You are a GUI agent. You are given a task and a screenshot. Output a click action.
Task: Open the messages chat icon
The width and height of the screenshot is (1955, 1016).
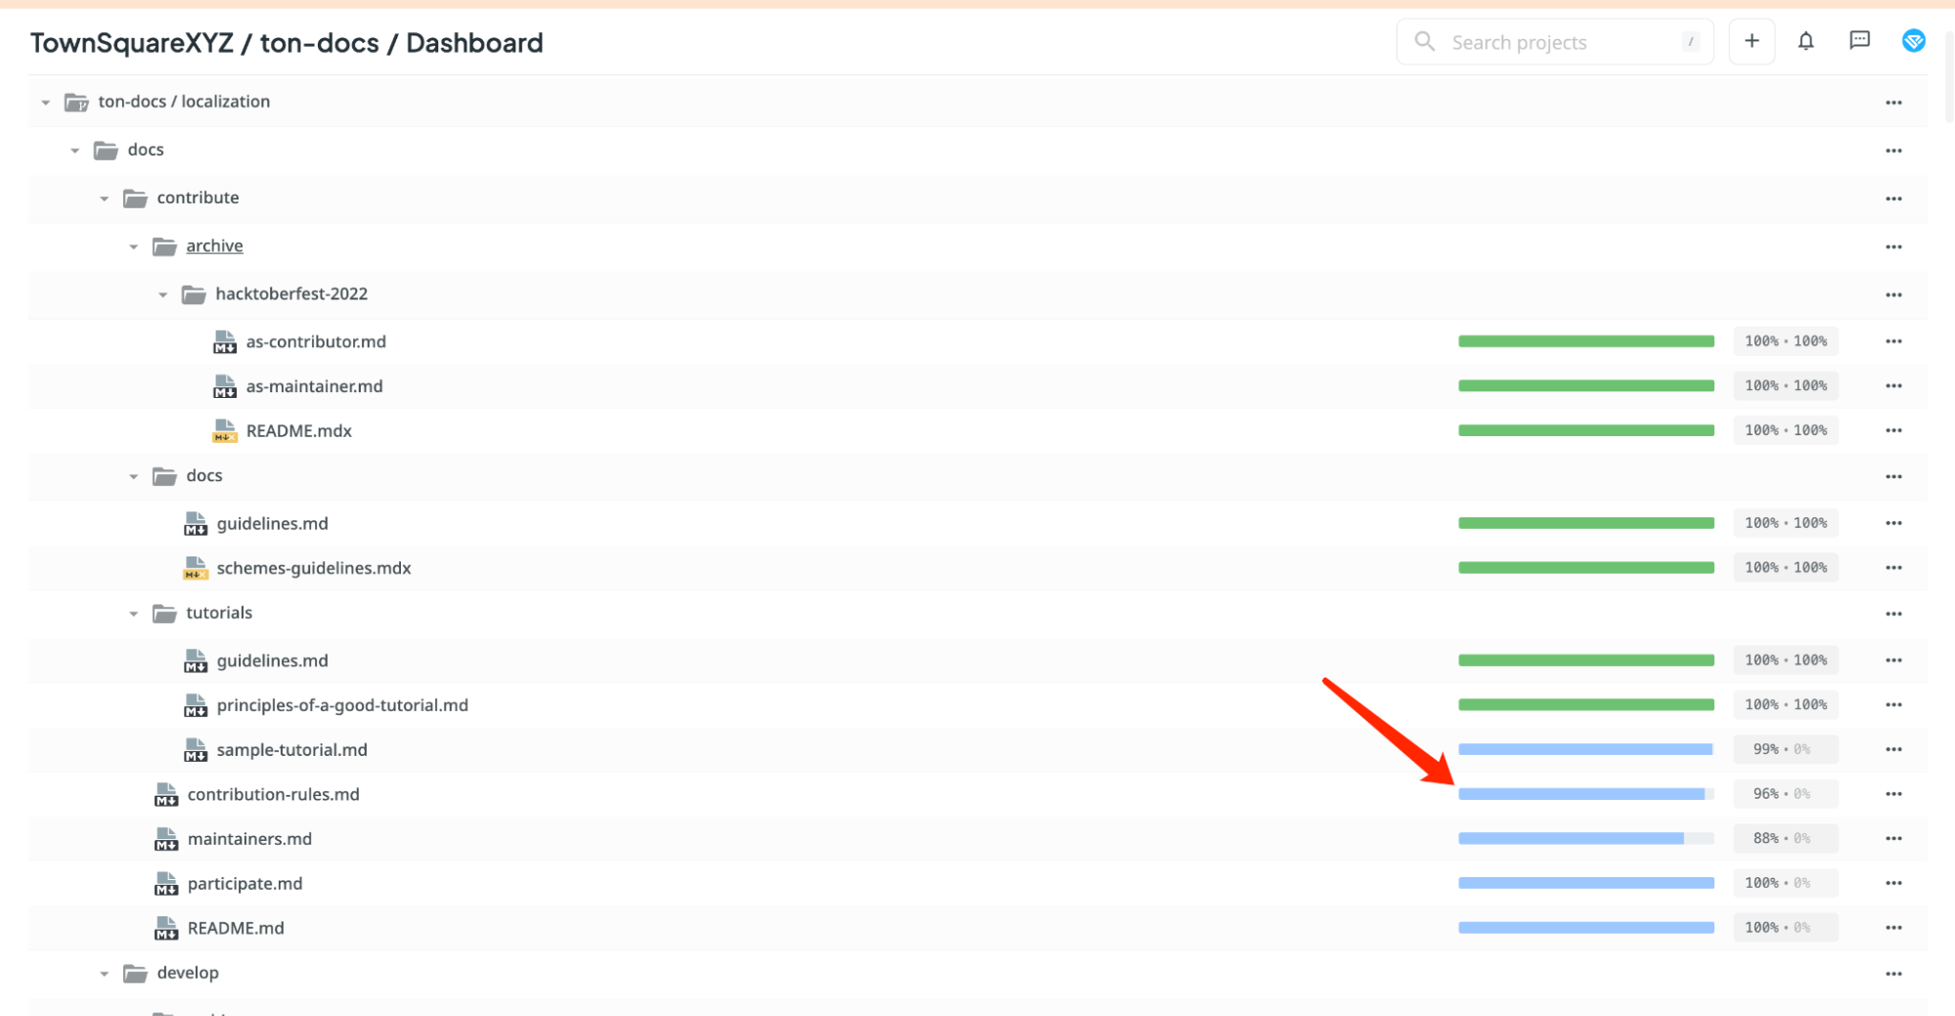(1859, 41)
